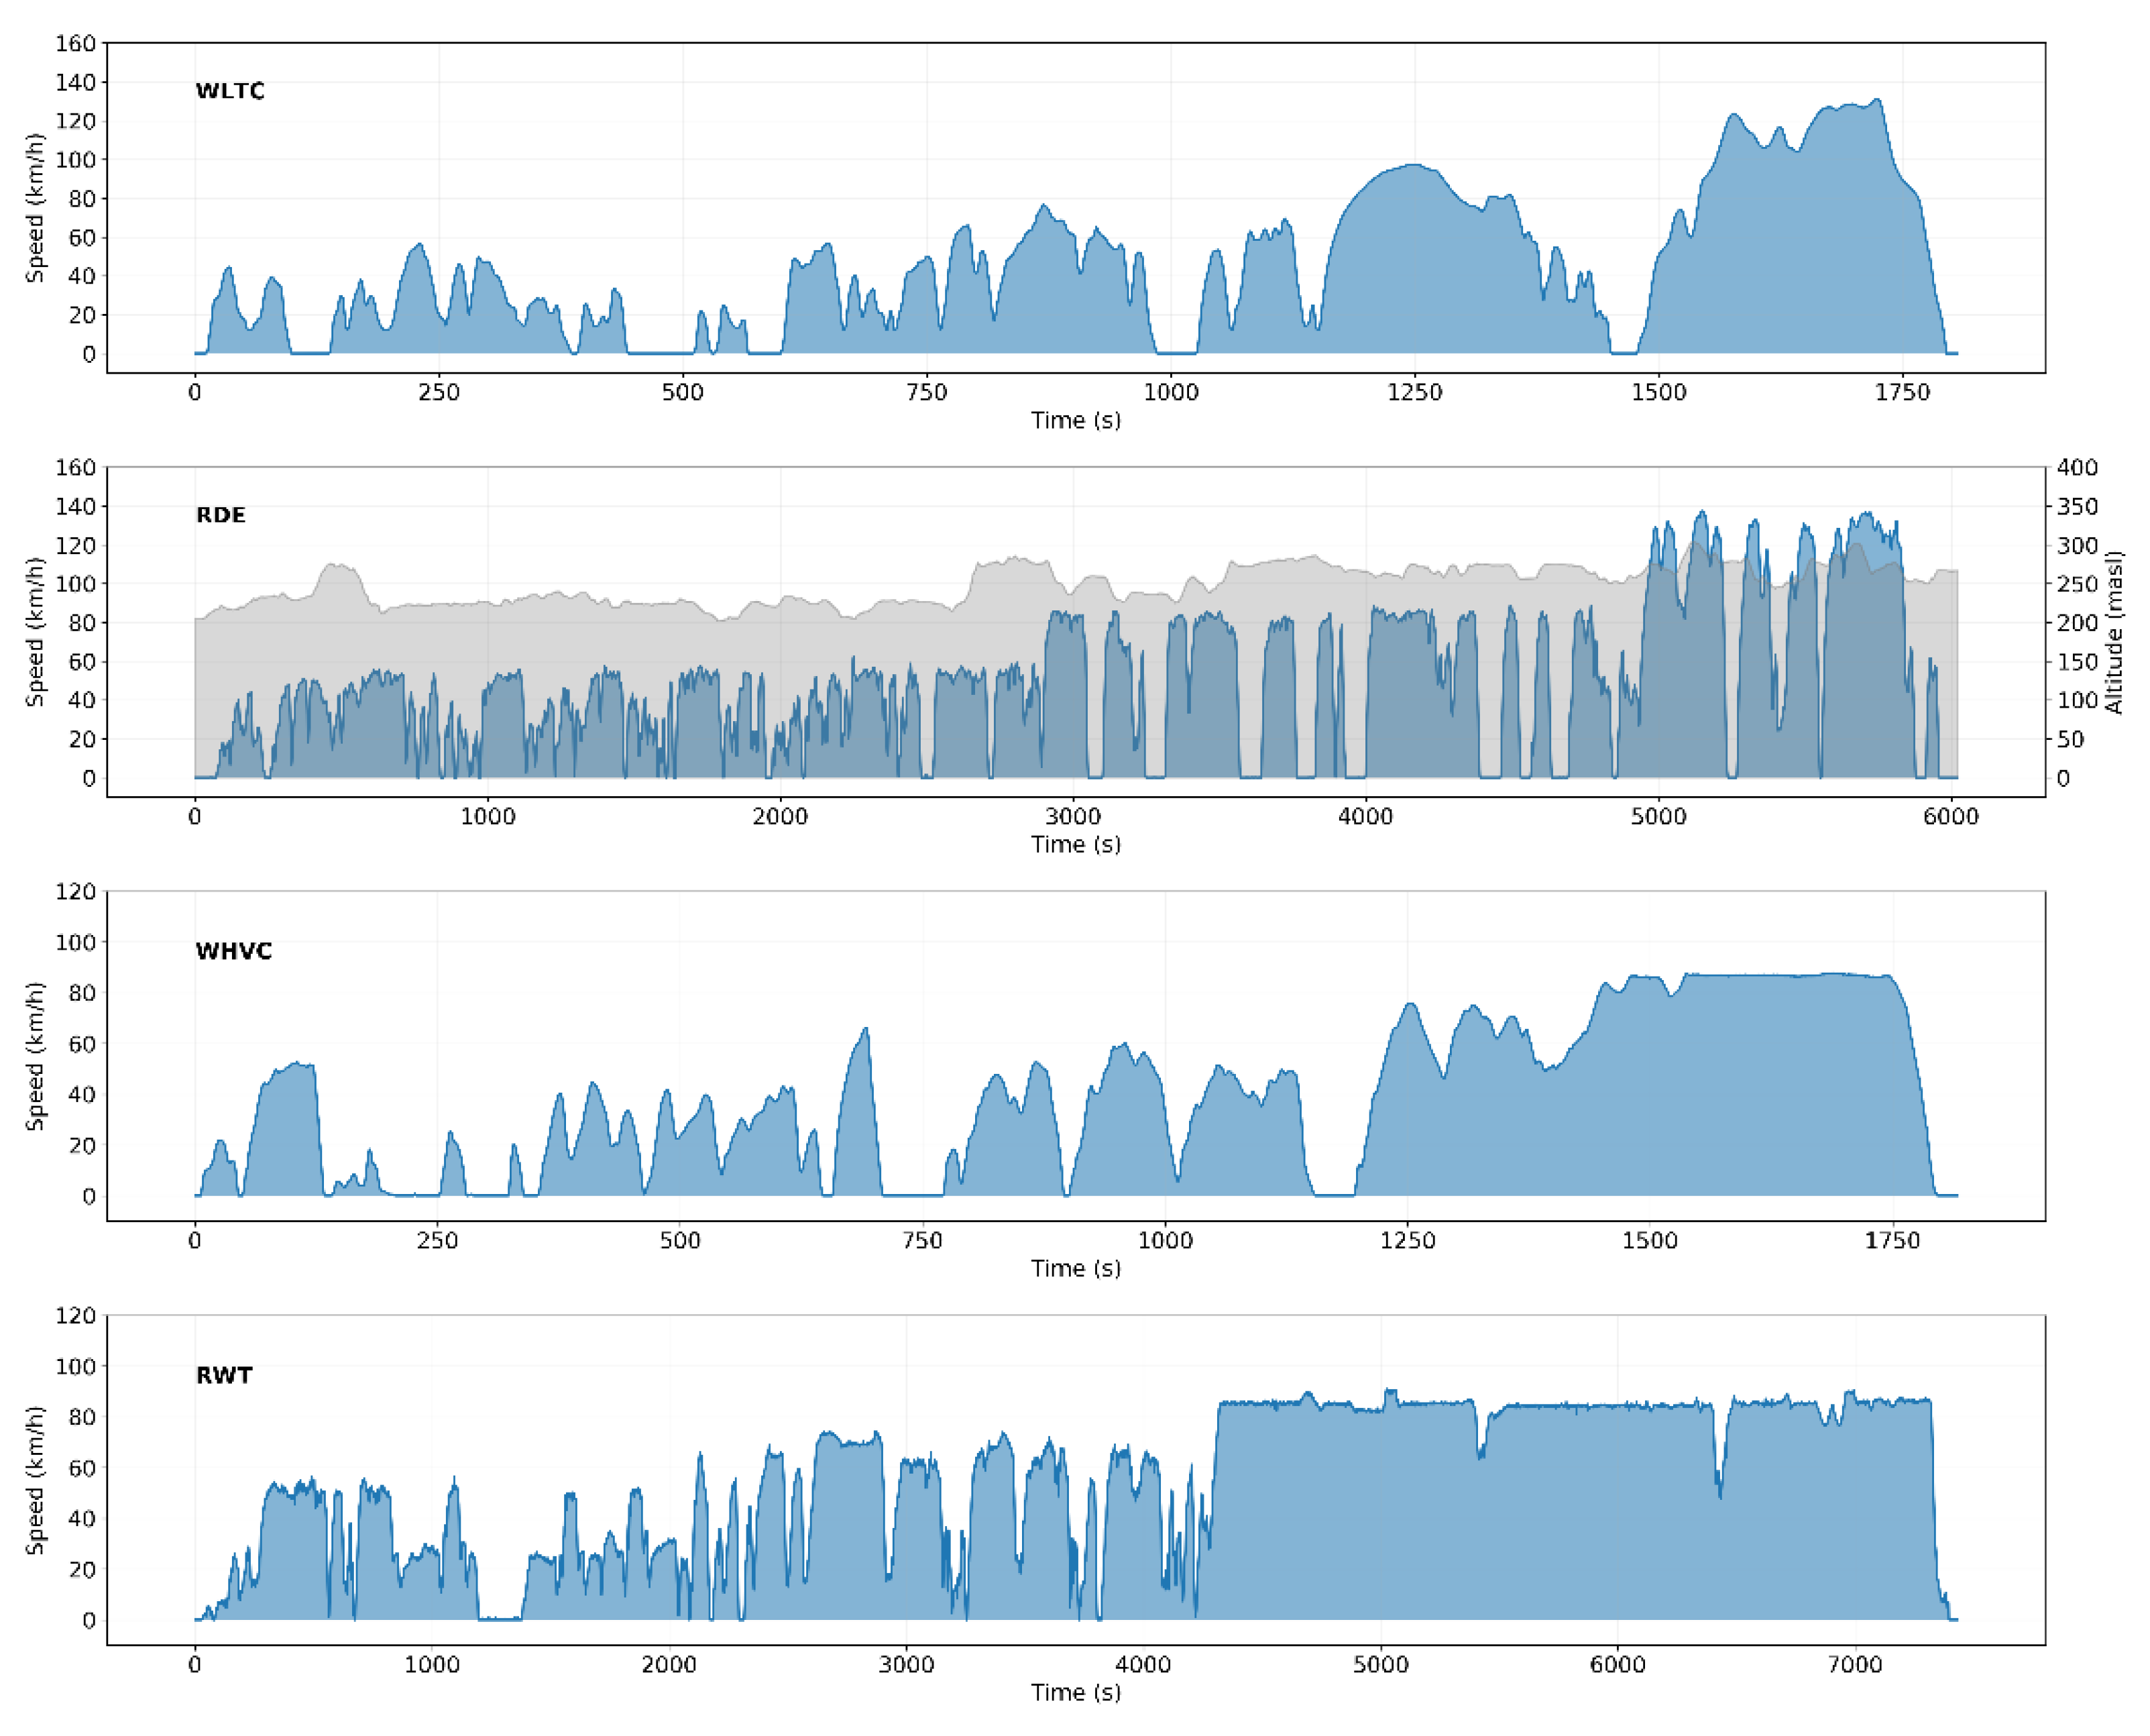Select the Altitude (masl) right axis label
The image size is (2150, 1736).
(2115, 632)
